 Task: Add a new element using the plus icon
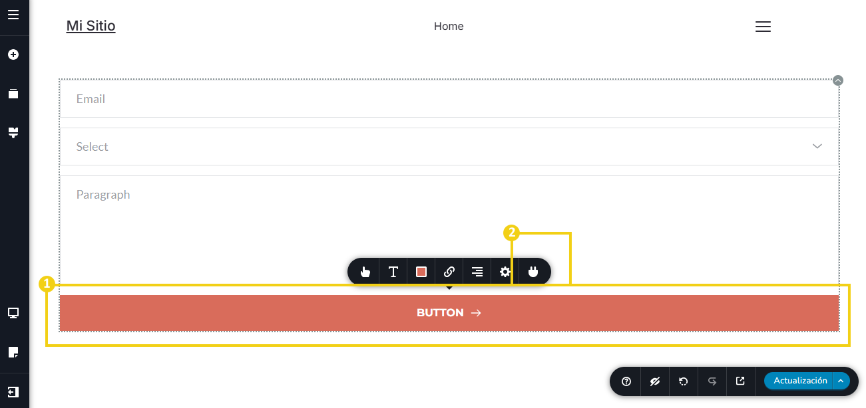(x=14, y=54)
